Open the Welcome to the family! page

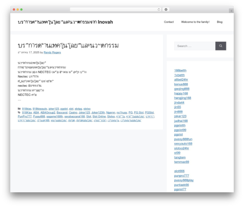(x=195, y=22)
